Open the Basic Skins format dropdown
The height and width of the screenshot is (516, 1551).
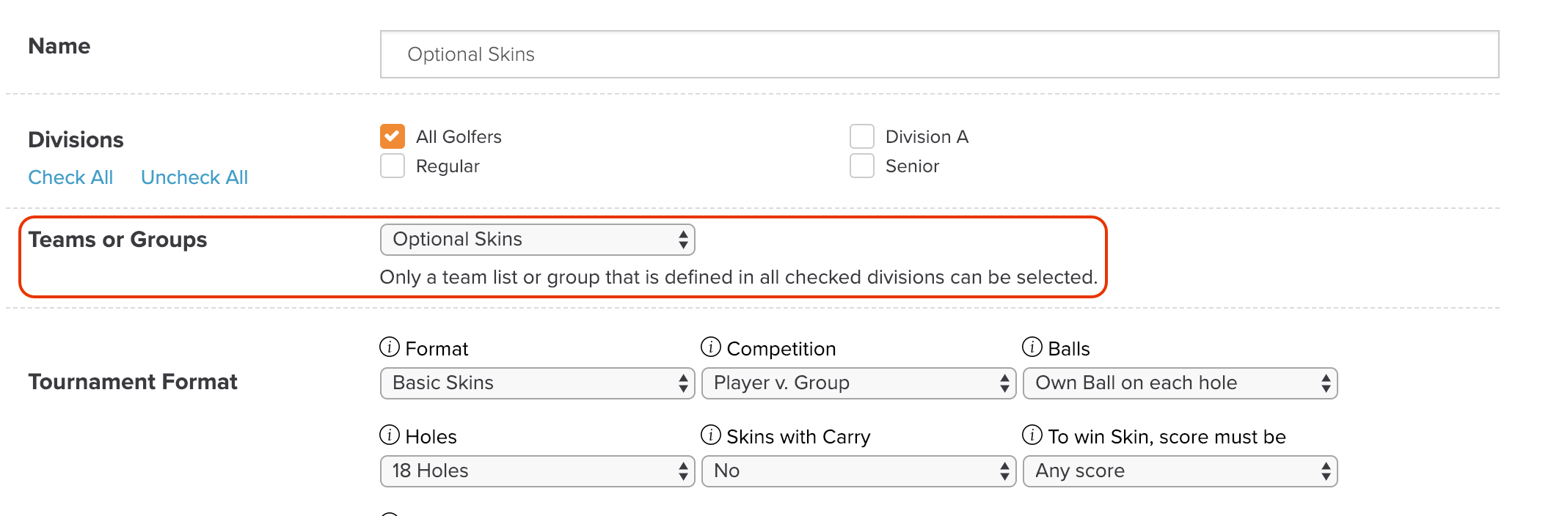coord(537,383)
